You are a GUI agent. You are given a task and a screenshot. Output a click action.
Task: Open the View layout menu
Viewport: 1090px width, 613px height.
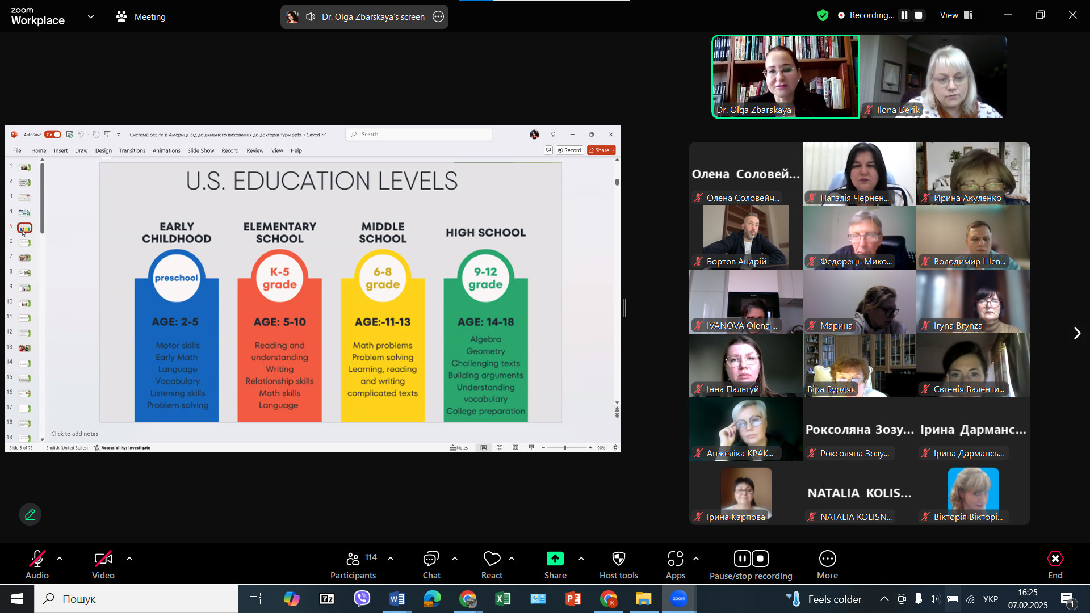click(x=956, y=15)
